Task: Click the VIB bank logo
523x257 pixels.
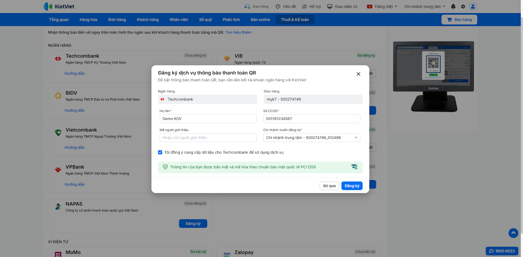Action: click(x=227, y=59)
